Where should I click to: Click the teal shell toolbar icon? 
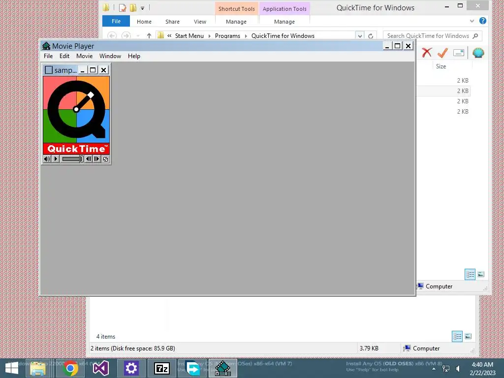(x=478, y=52)
